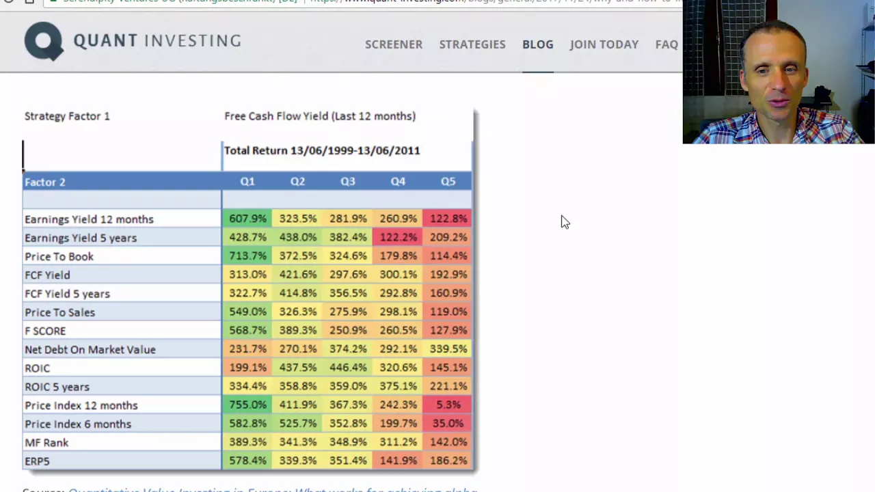Click the Q2 column header

coord(297,181)
